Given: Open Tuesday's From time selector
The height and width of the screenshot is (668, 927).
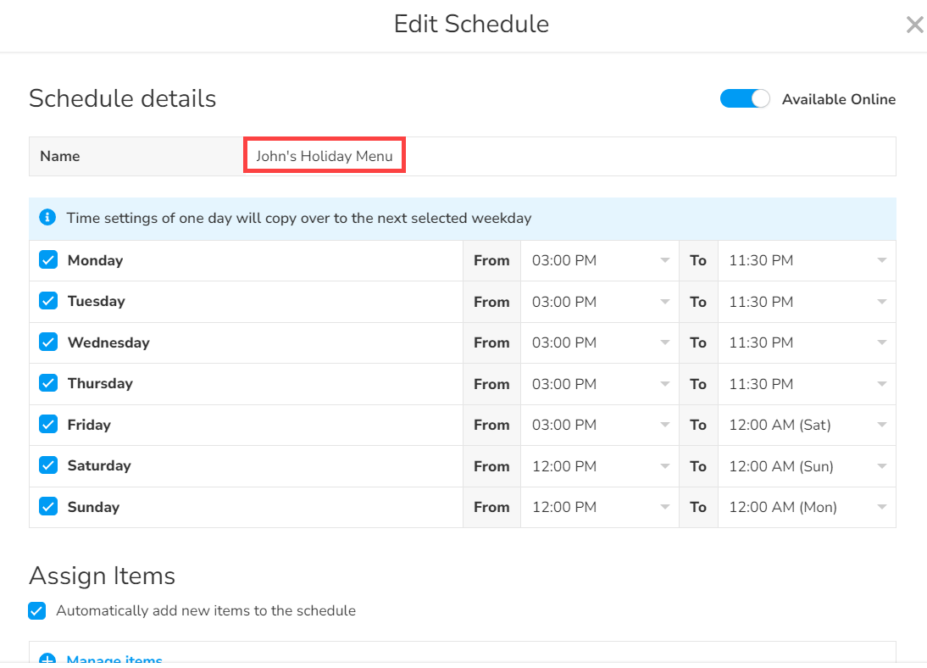Looking at the screenshot, I should pyautogui.click(x=599, y=302).
